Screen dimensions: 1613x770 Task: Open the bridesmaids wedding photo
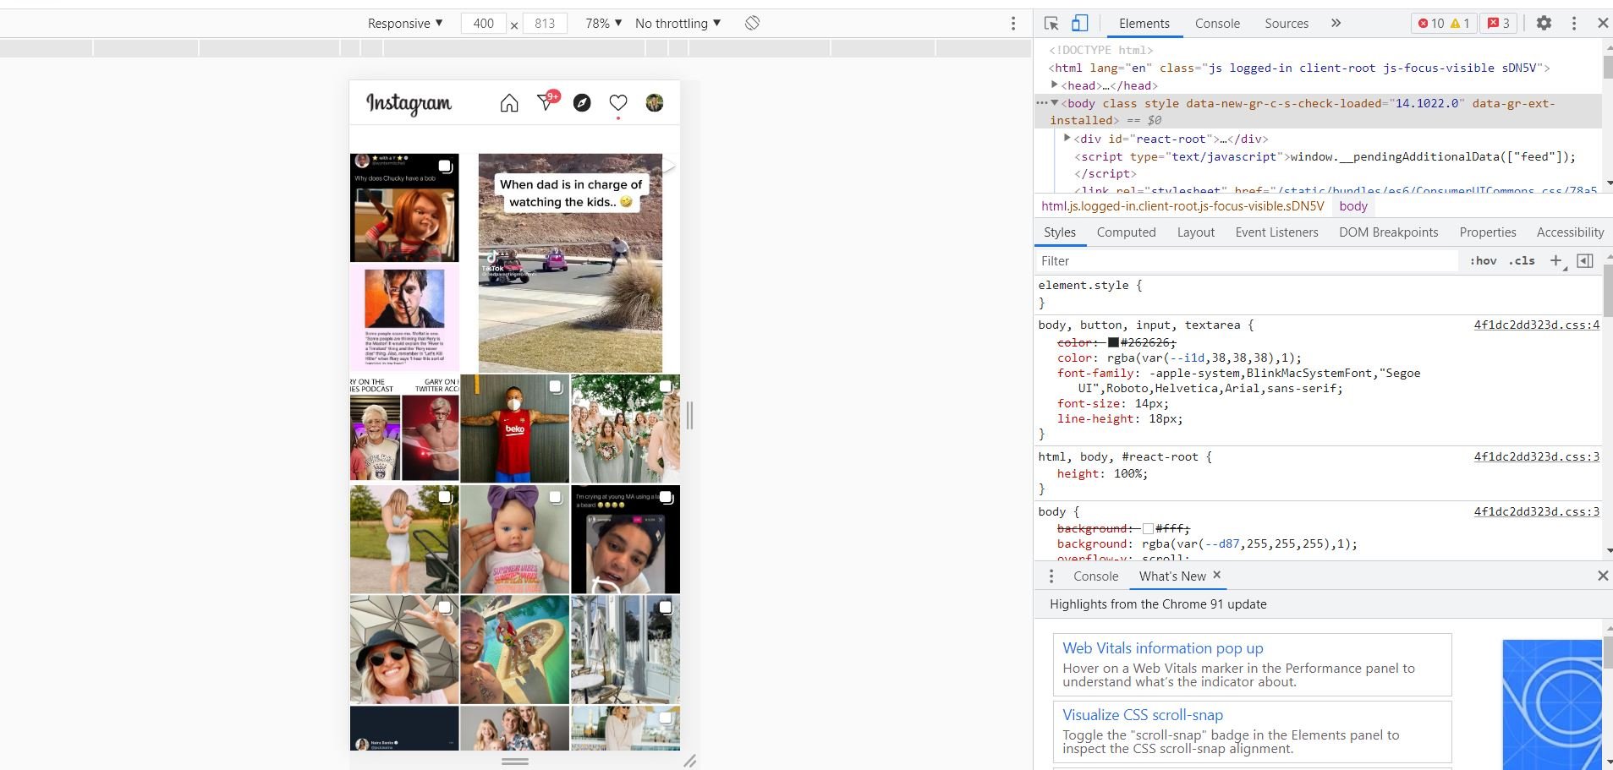point(625,429)
